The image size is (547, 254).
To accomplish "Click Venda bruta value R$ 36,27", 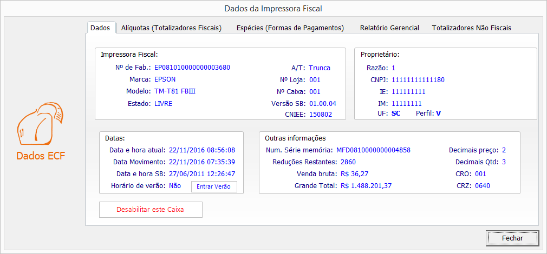I will 354,174.
